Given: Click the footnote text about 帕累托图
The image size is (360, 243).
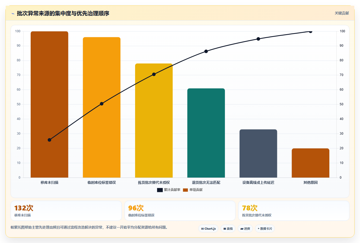Looking at the screenshot, I should (89, 227).
